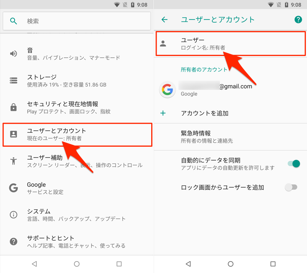Viewport: 307px width, 273px height.
Task: Tap the Home circle on the left navigation bar
Action: pos(77,264)
